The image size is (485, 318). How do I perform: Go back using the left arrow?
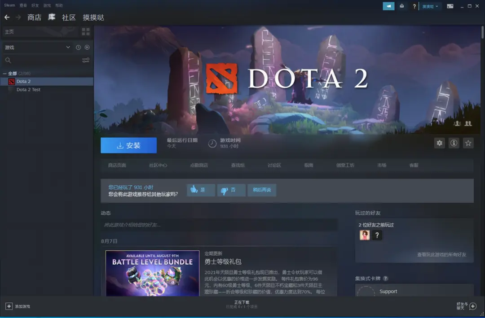pyautogui.click(x=7, y=17)
